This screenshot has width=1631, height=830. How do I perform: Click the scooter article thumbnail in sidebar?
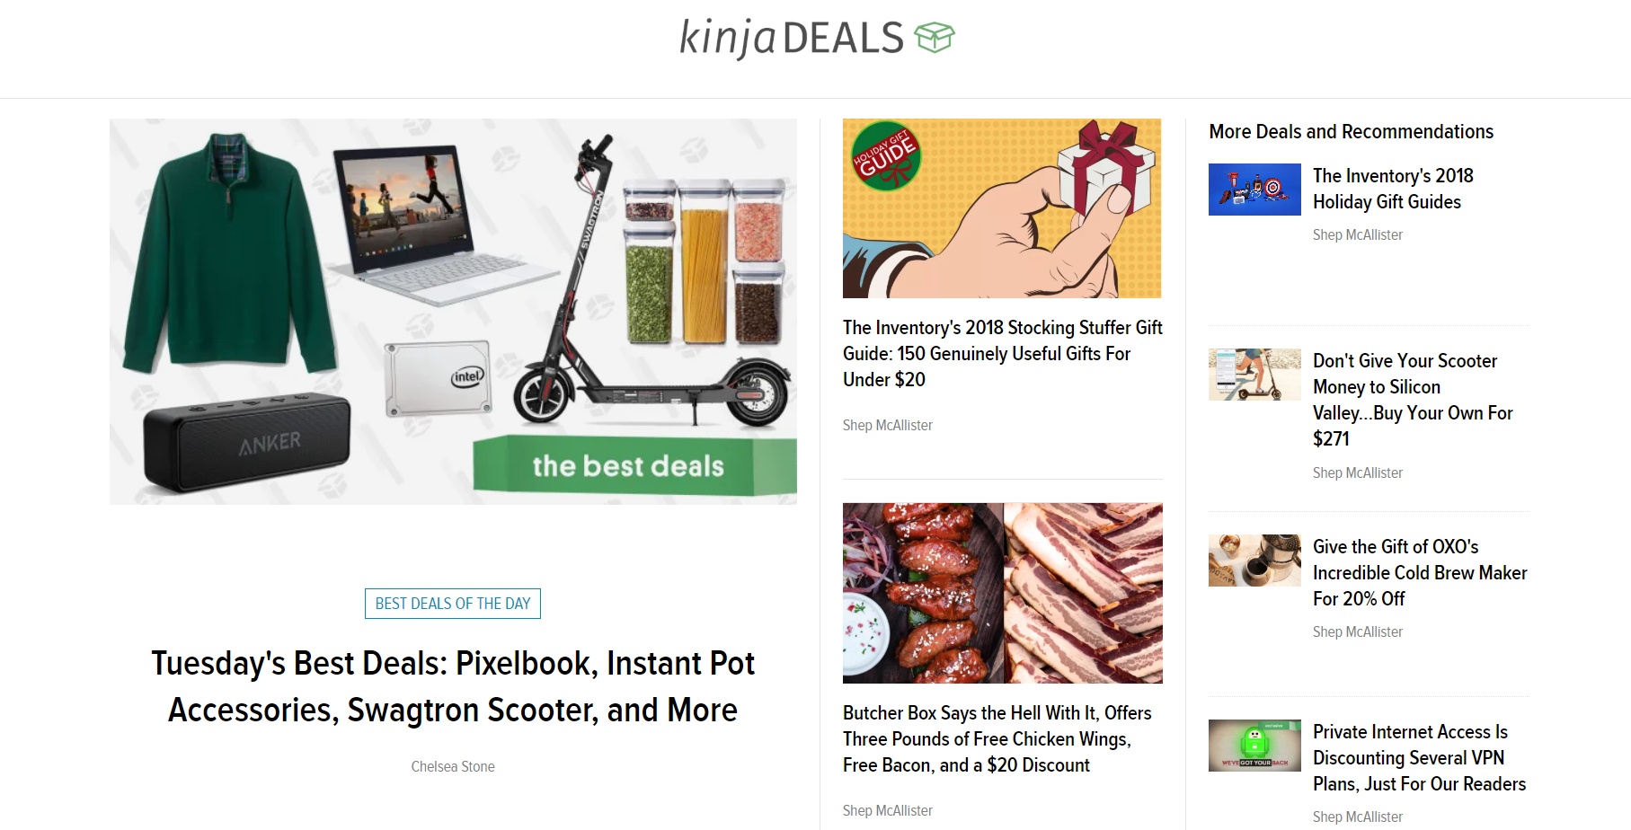point(1254,375)
